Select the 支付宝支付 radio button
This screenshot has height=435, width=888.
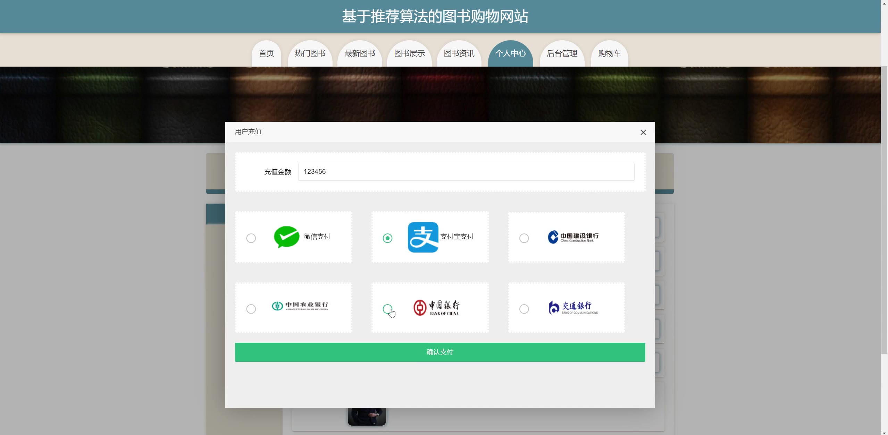coord(387,238)
